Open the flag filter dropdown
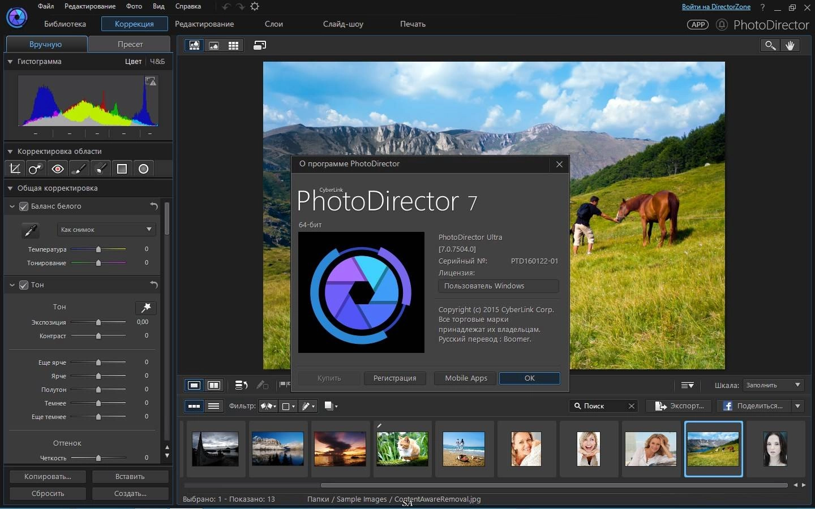Image resolution: width=815 pixels, height=509 pixels. click(x=268, y=406)
